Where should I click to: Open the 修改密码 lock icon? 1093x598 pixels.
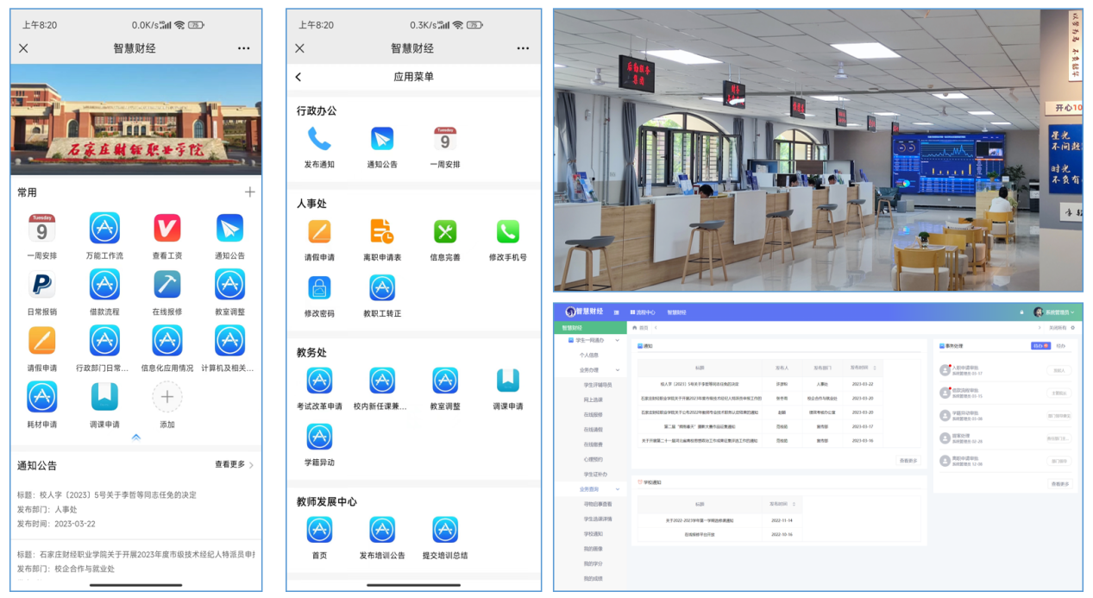[x=319, y=288]
